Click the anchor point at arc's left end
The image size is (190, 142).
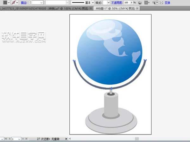[74, 61]
